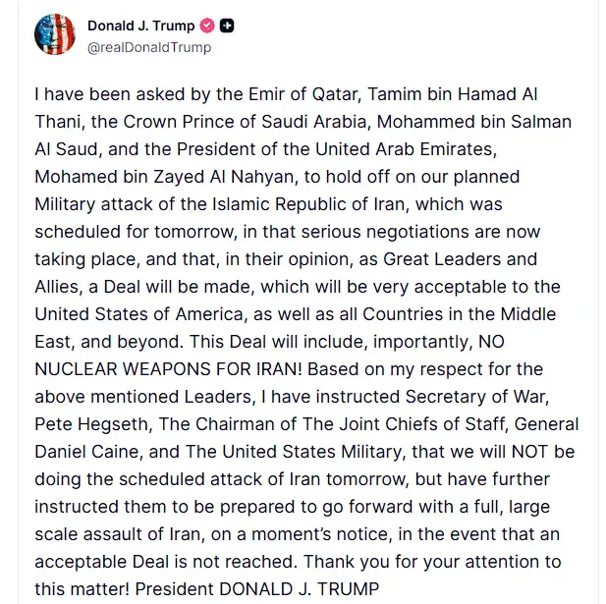Click "United Arab Emirates" in the post
Viewport: 606px width, 604px height.
click(x=406, y=149)
